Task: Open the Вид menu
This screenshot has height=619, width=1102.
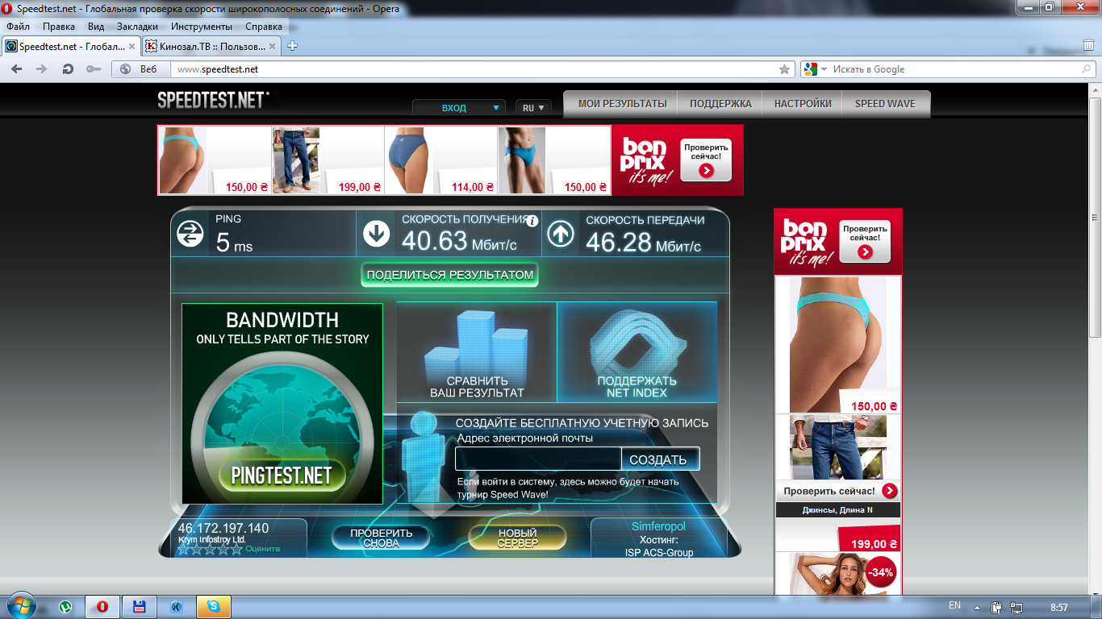Action: pyautogui.click(x=96, y=27)
